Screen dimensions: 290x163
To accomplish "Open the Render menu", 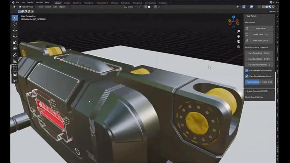I will [x=30, y=2].
